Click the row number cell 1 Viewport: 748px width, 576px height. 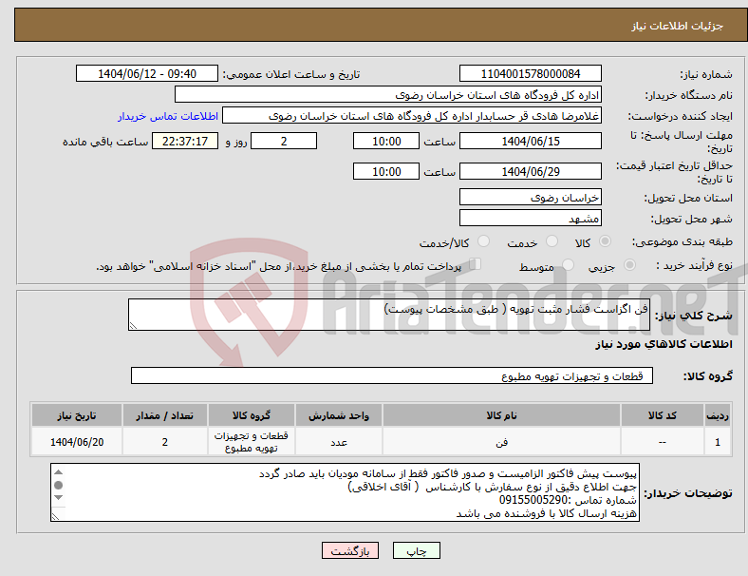click(x=718, y=442)
